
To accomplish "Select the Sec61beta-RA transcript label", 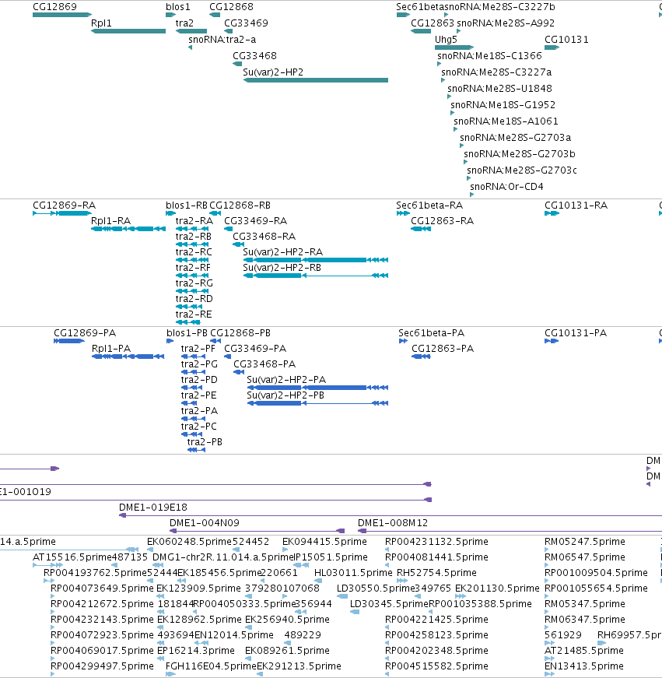I will point(429,206).
